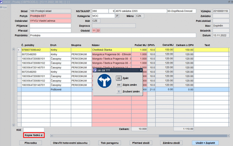Click the blue fork-direction sign icon

104,81
